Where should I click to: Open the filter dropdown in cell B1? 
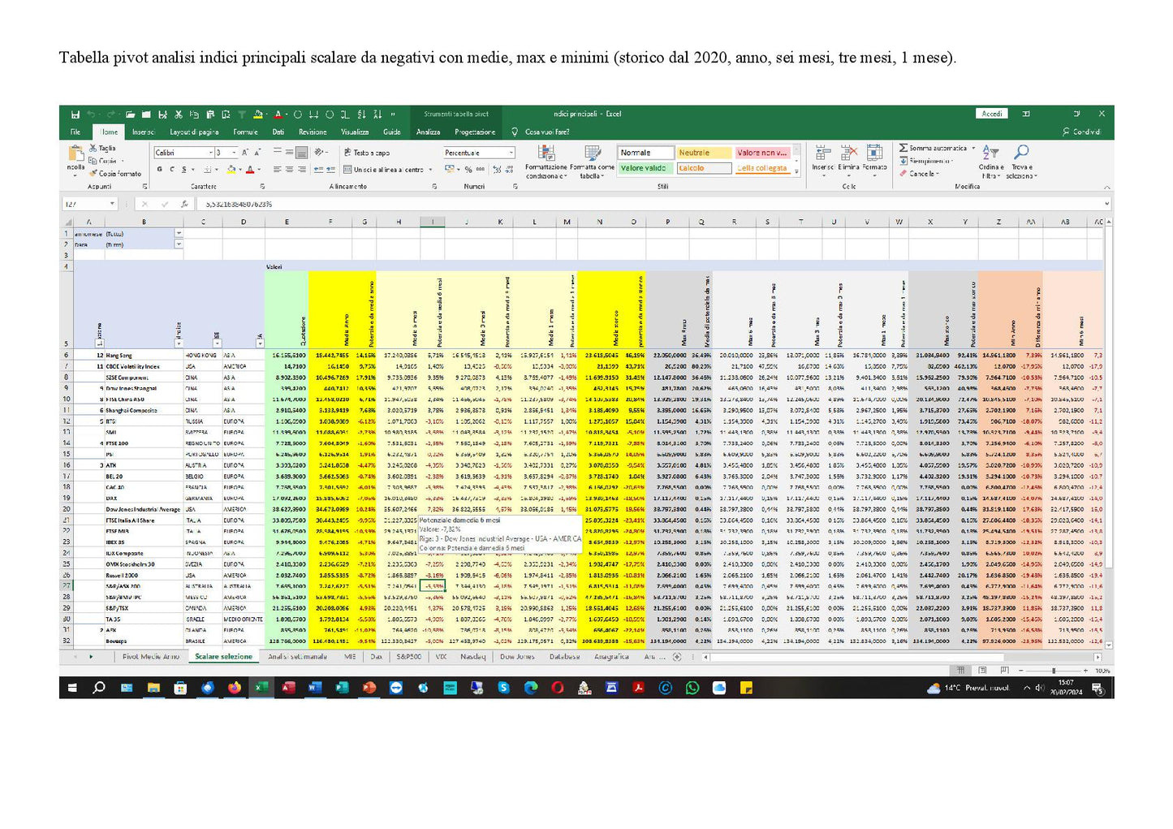pyautogui.click(x=179, y=234)
